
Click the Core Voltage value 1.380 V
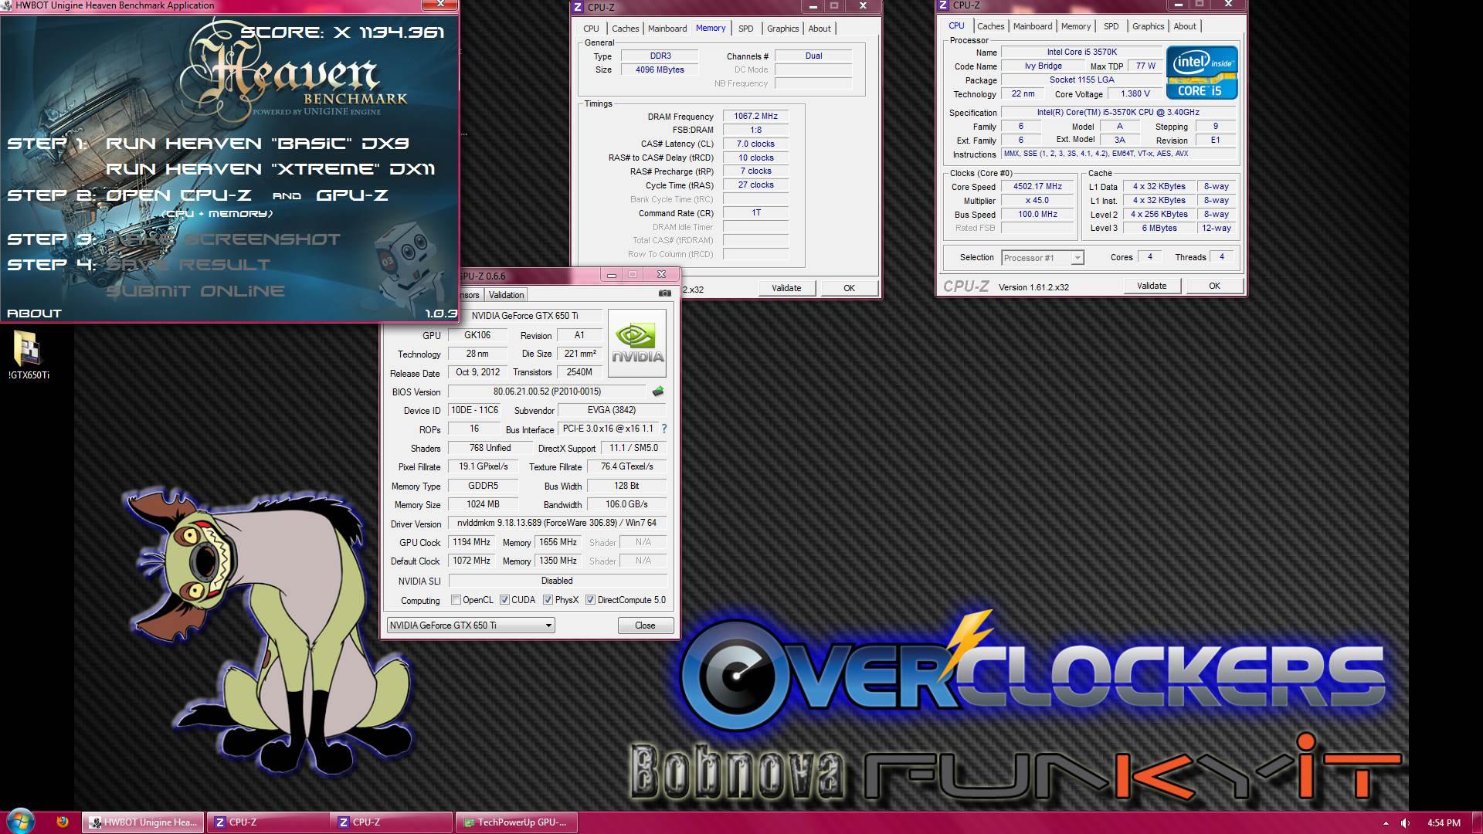click(x=1135, y=93)
